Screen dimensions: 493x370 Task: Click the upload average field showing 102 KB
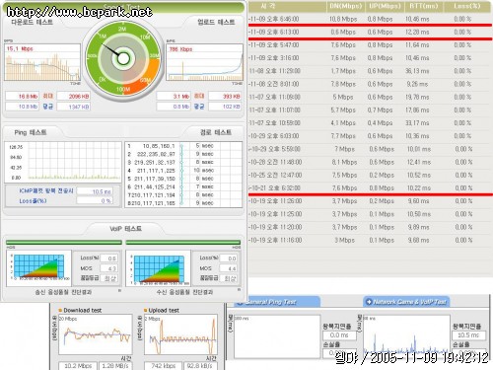[x=225, y=107]
